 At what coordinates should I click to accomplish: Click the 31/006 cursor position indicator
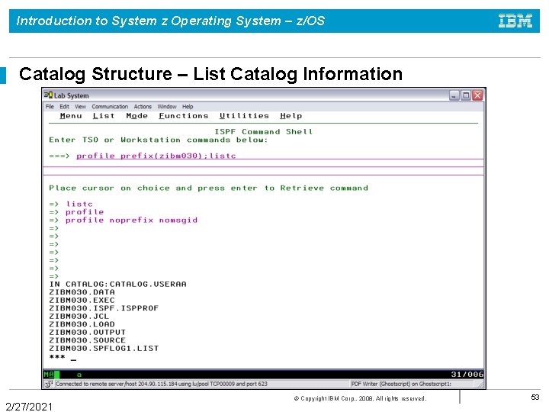click(x=467, y=374)
